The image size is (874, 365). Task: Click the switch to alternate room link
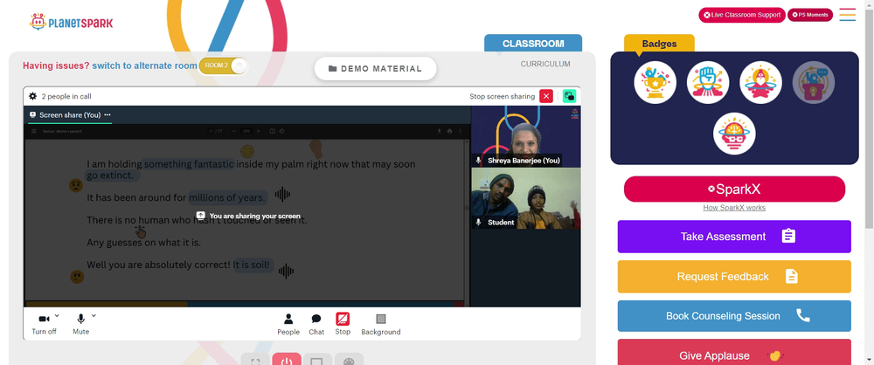144,65
